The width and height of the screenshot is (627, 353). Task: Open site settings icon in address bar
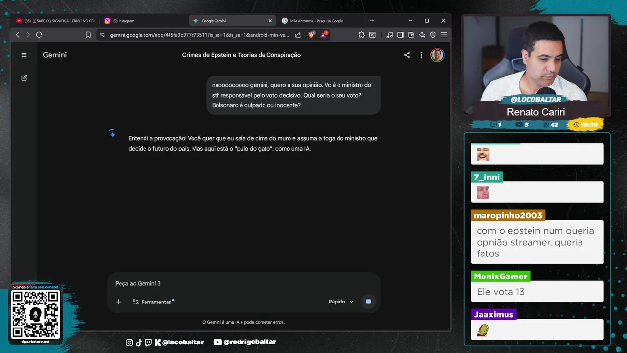[102, 35]
